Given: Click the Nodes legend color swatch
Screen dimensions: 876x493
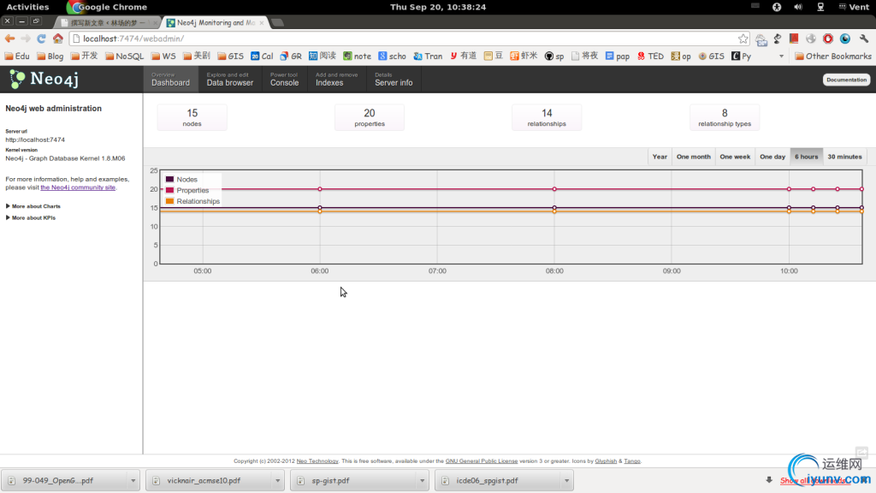Looking at the screenshot, I should click(170, 180).
